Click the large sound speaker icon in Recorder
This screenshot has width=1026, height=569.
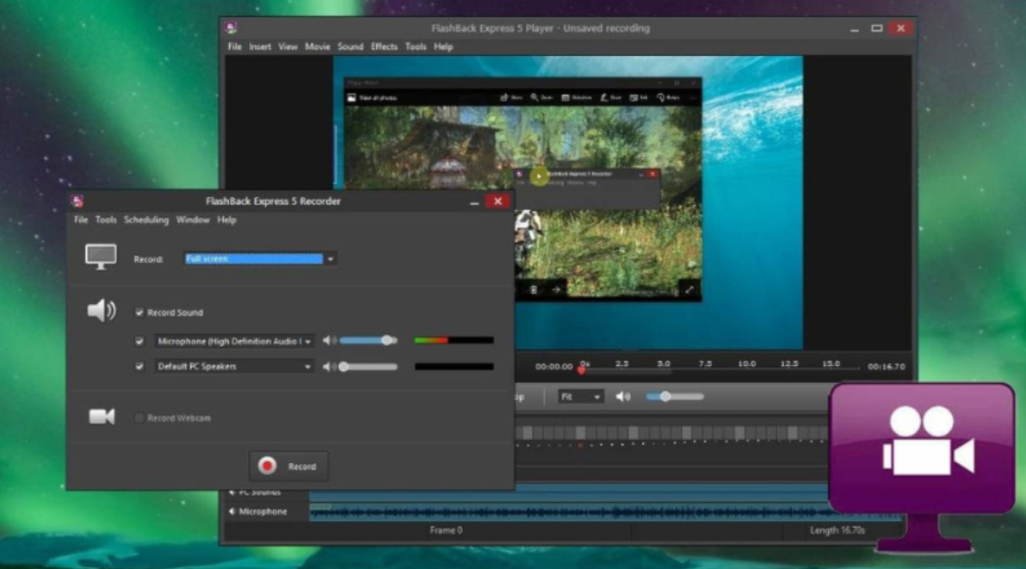coord(102,310)
